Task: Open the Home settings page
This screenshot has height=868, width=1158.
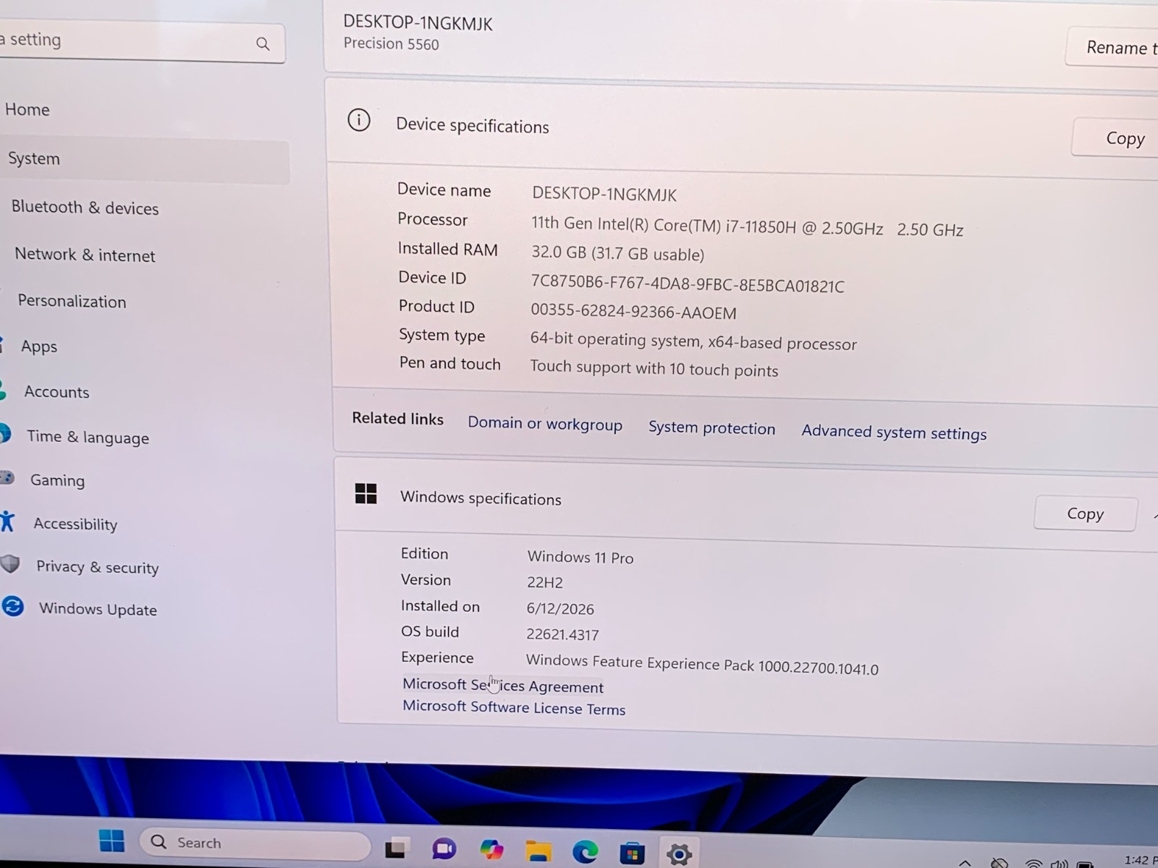Action: 28,109
